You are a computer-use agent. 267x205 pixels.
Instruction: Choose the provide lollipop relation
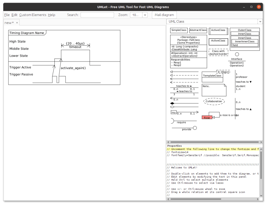185,128
